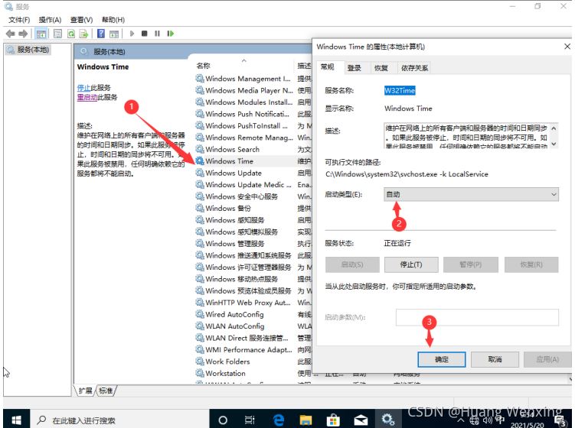
Task: Switch to the 依存关系 tab
Action: 414,68
